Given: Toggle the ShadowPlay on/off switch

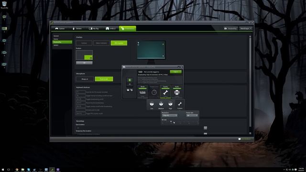Looking at the screenshot, I should 130,82.
